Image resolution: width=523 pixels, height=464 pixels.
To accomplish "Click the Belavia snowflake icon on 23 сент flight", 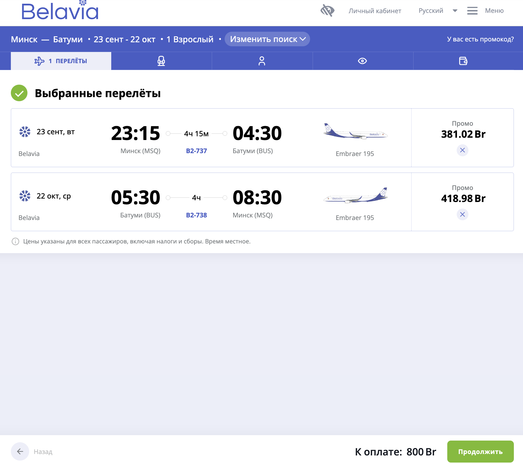I will (x=25, y=132).
